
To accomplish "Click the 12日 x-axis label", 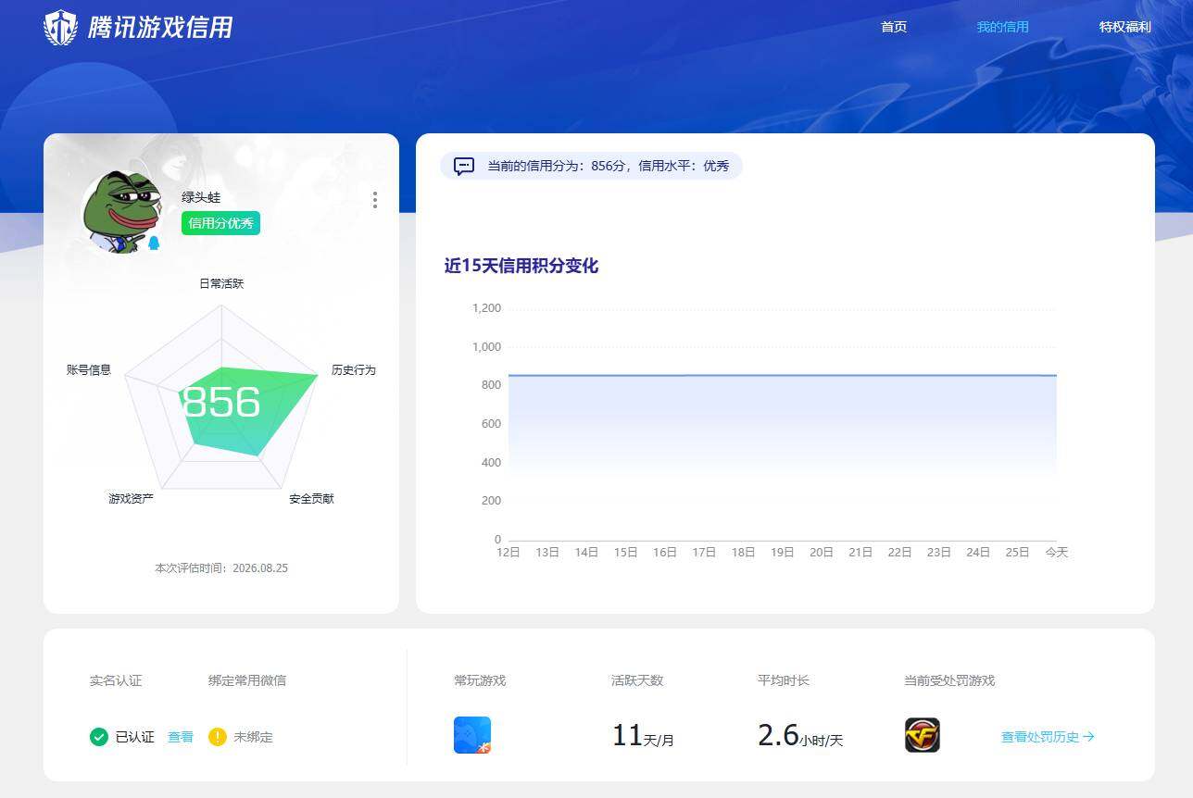I will click(x=509, y=552).
